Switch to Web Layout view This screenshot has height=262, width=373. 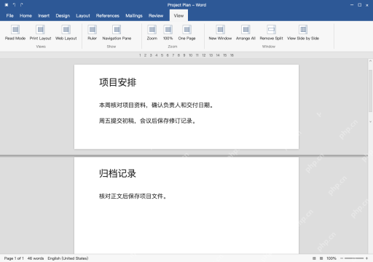pos(66,33)
